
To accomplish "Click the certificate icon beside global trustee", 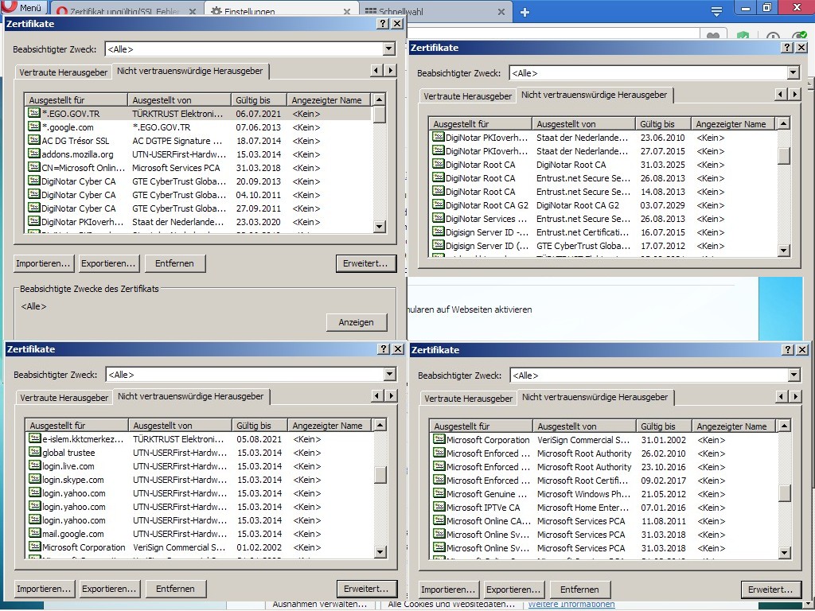I will point(35,452).
